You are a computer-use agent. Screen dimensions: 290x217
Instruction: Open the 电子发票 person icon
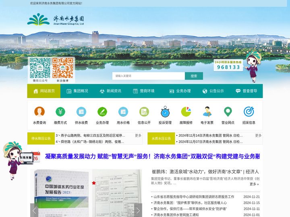(207, 111)
